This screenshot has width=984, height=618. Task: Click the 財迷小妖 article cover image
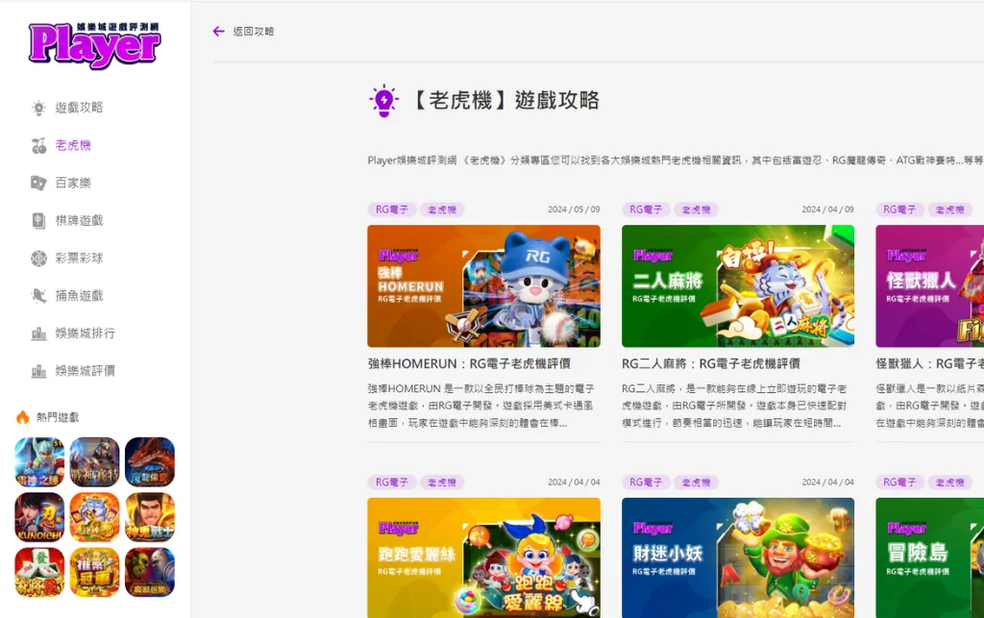coord(737,557)
